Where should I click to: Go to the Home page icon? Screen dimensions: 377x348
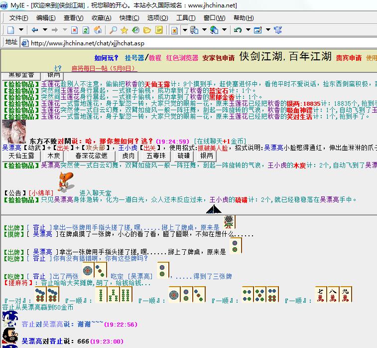pyautogui.click(x=98, y=30)
